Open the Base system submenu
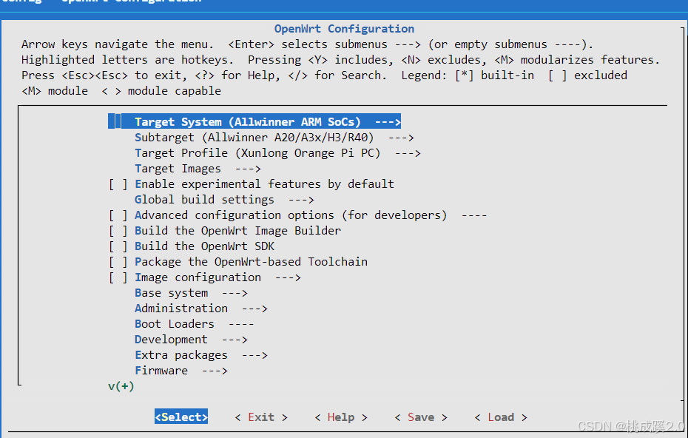Viewport: 688px width, 438px height. click(x=191, y=293)
